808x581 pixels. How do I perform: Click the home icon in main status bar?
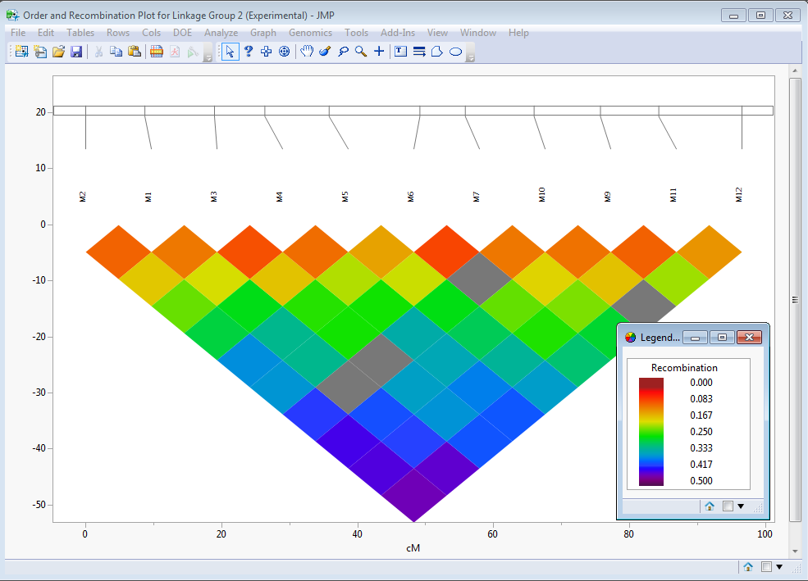click(748, 566)
